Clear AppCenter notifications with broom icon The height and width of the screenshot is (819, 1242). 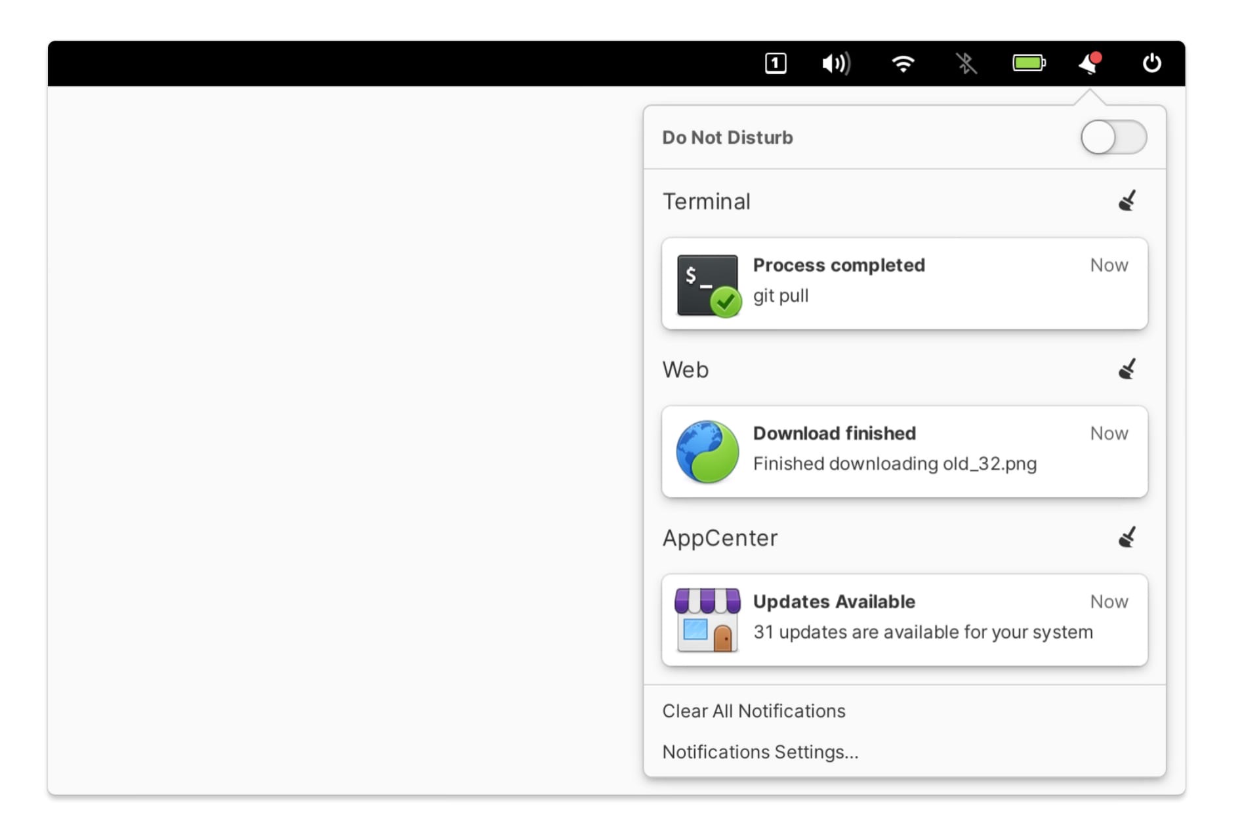pos(1127,537)
